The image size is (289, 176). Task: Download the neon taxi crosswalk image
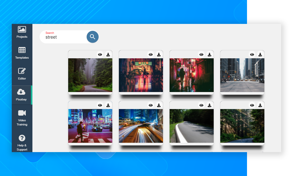pos(159,55)
